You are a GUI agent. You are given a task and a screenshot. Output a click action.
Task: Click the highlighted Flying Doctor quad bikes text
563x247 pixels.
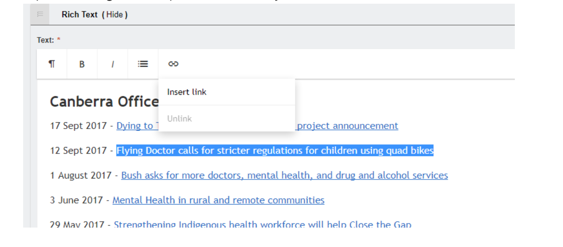pyautogui.click(x=275, y=151)
